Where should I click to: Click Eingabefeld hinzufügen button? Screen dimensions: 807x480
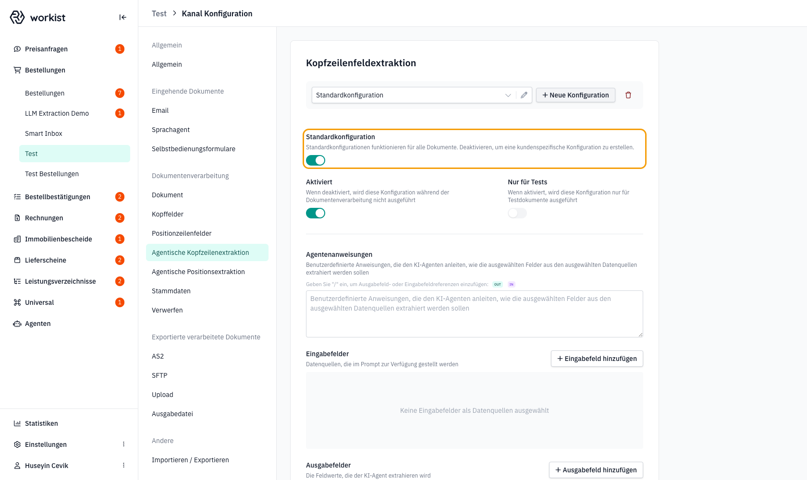[597, 359]
